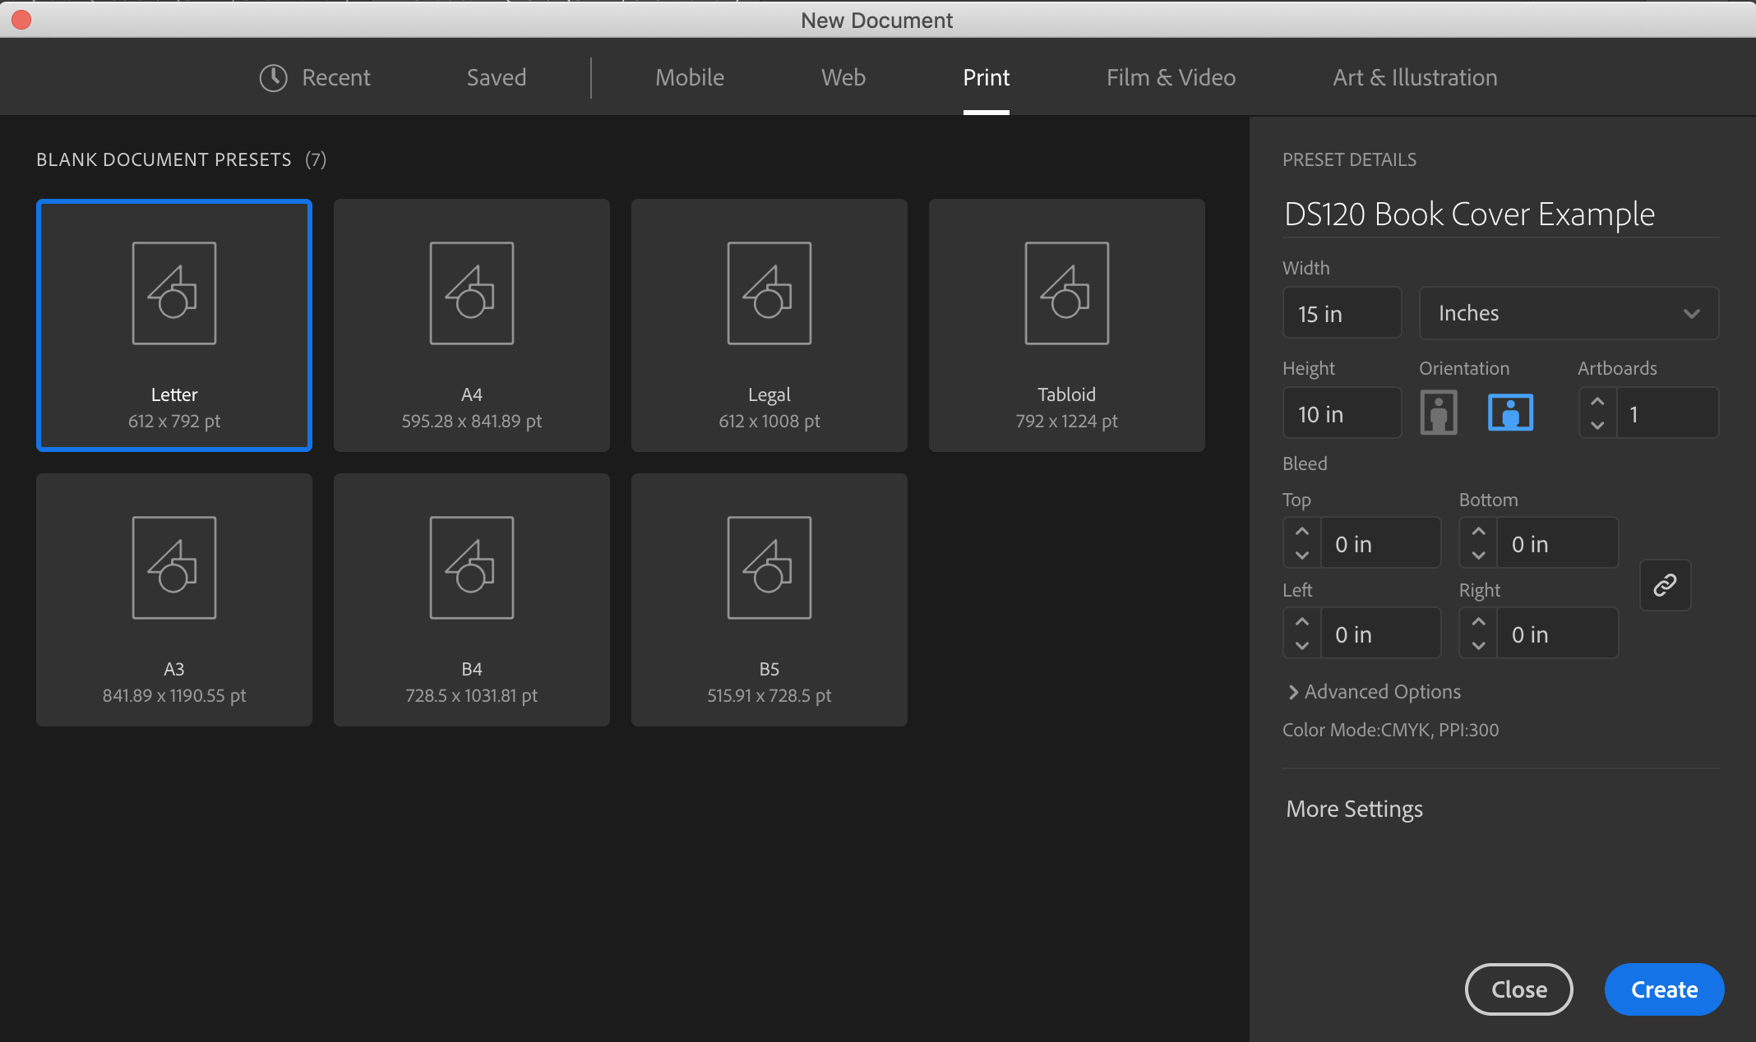The height and width of the screenshot is (1042, 1756).
Task: Open the Inches units dropdown
Action: 1568,312
